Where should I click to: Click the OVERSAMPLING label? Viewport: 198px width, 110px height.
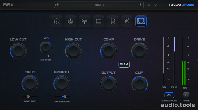(x=169, y=101)
